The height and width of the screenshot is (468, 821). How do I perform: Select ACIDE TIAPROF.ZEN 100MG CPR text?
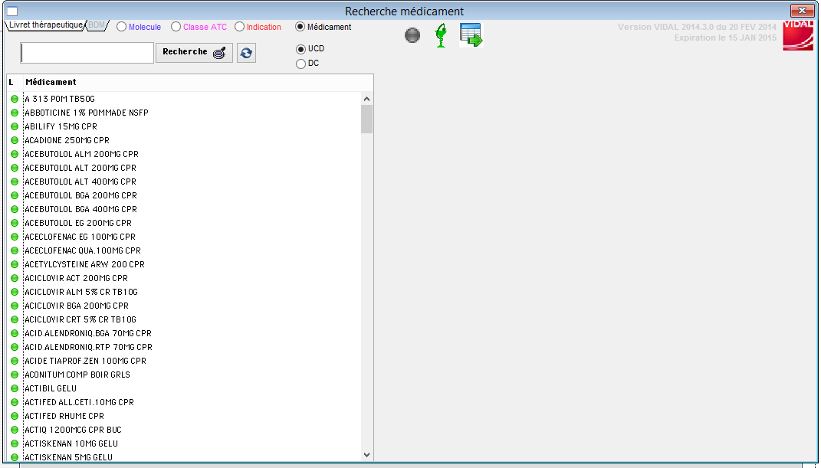click(85, 361)
